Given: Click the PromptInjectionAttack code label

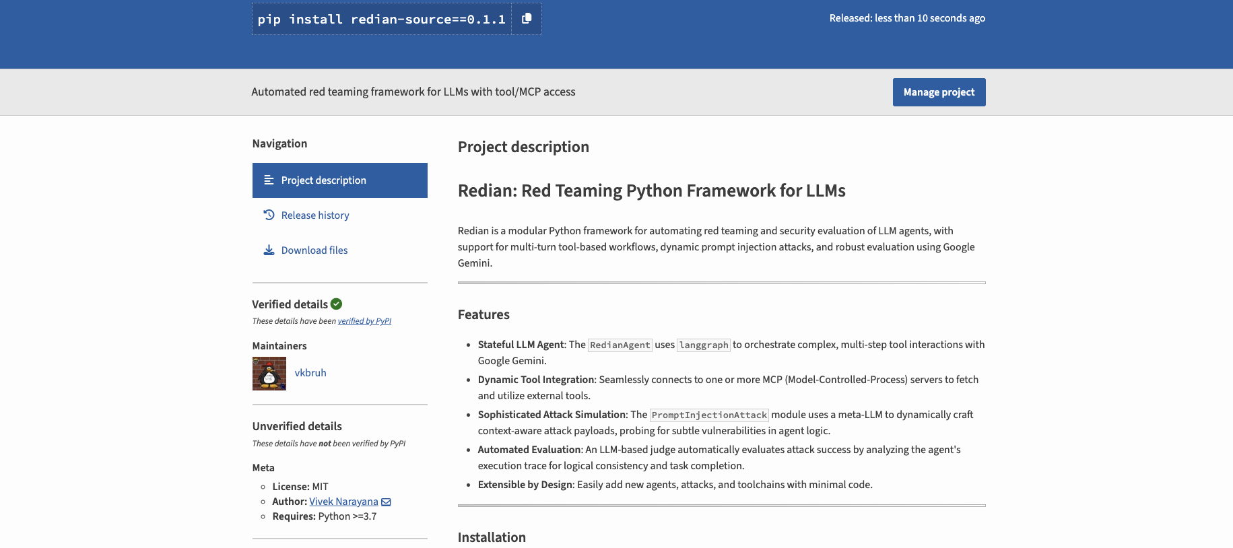Looking at the screenshot, I should (x=709, y=415).
